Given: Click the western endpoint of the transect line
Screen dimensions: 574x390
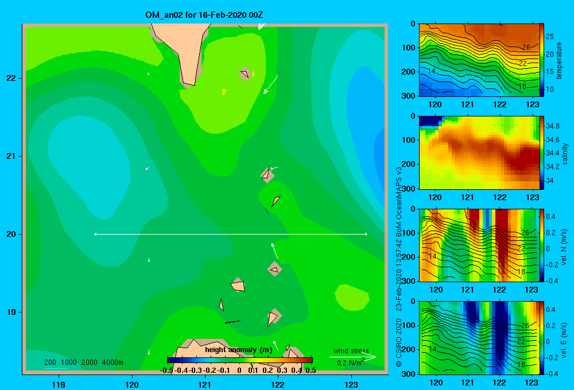Looking at the screenshot, I should [x=95, y=234].
